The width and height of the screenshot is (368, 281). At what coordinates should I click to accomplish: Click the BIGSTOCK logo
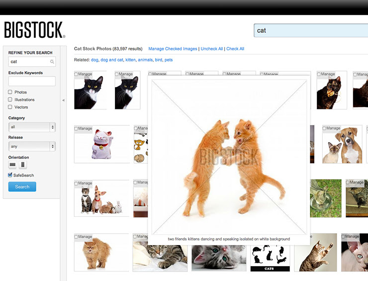click(x=34, y=30)
